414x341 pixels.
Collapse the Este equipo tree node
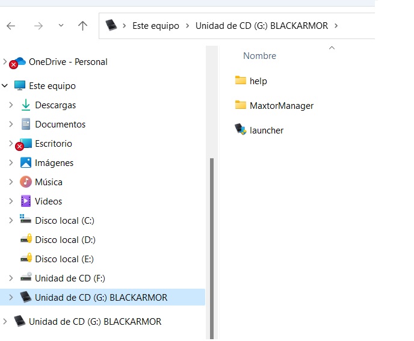(x=5, y=86)
